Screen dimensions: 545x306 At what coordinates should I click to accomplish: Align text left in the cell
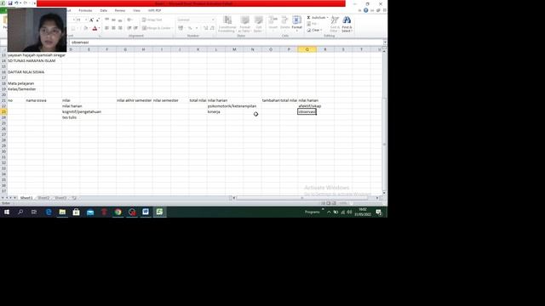106,28
